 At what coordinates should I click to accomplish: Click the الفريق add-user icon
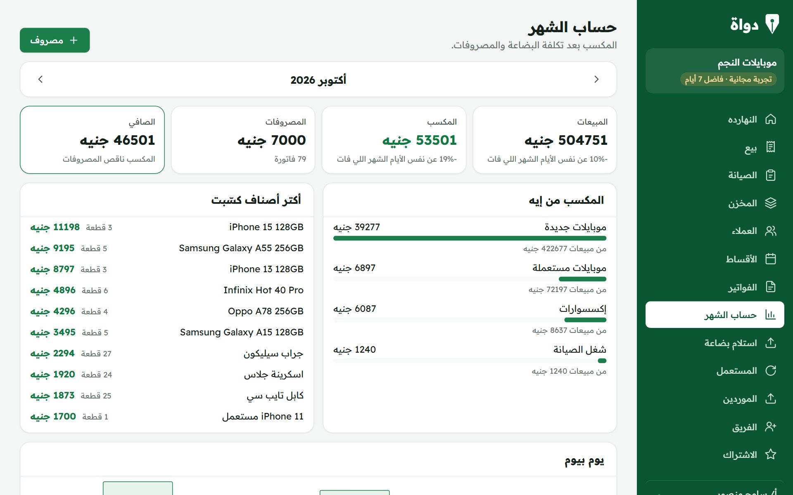tap(770, 427)
